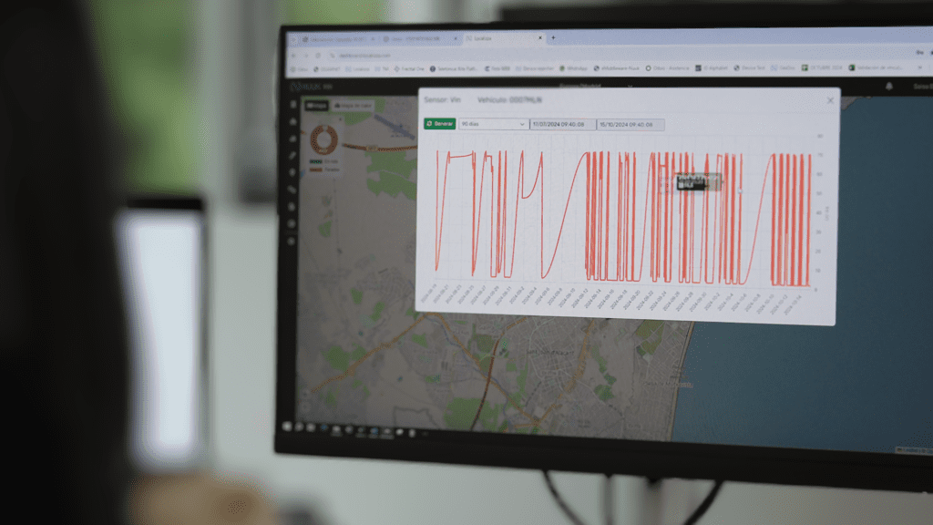This screenshot has height=525, width=933.
Task: Click the first sidebar icon at top
Action: [x=292, y=104]
